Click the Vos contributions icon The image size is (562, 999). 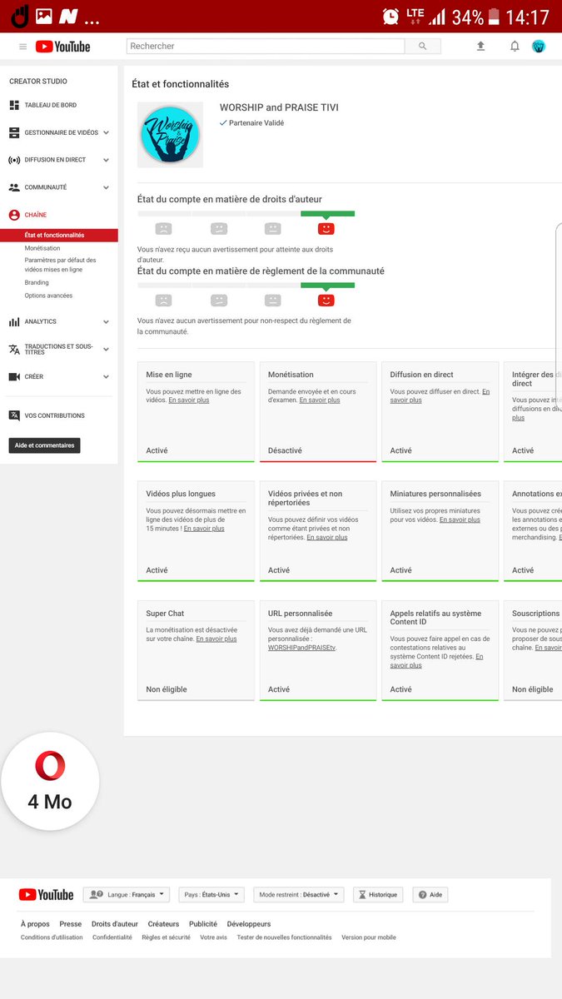click(14, 415)
